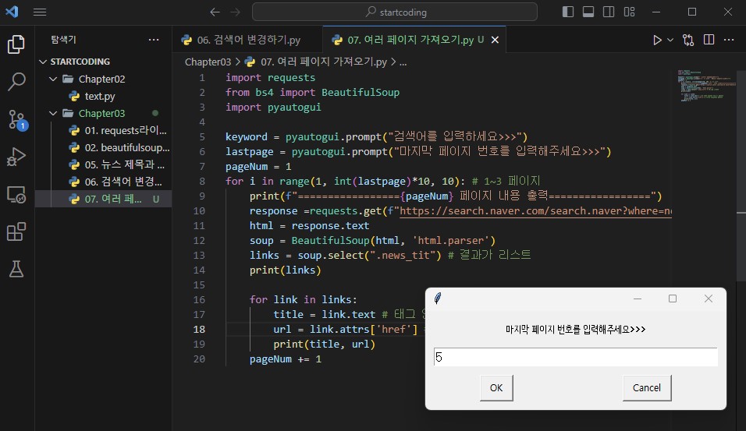Open 05. 뉴스 제목과 ... file
This screenshot has width=746, height=431.
tap(103, 164)
